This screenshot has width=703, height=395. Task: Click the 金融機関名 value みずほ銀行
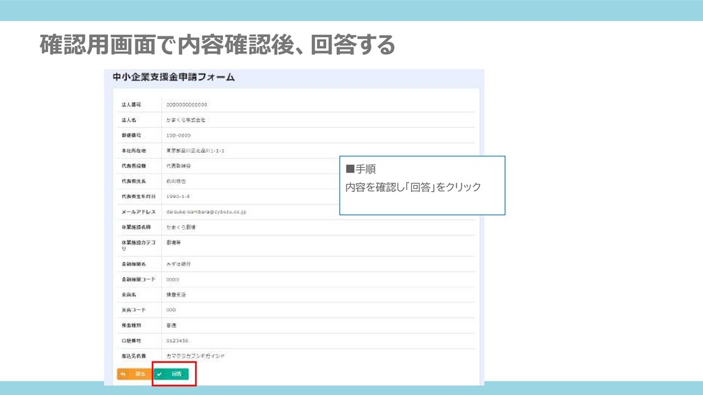178,264
